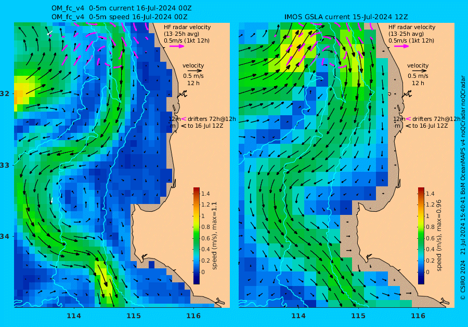Click the 'speed (m/s), max=1.1' colorbar label
The image size is (468, 327).
tap(214, 236)
